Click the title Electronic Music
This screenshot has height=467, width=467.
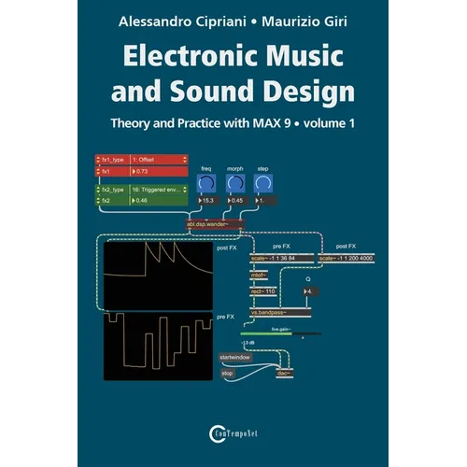[x=233, y=56]
